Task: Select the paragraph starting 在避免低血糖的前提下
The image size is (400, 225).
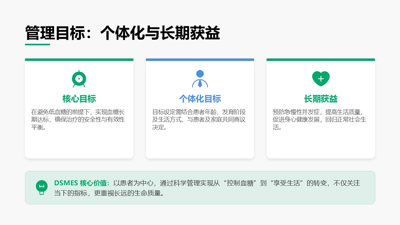Action: (78, 120)
